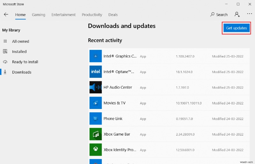The width and height of the screenshot is (255, 164).
Task: Click version 18.1.1024.0
Action: pos(184,72)
